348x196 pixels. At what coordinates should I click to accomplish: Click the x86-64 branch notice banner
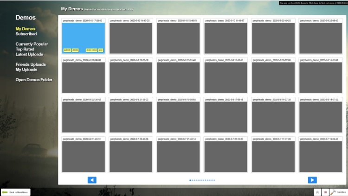point(313,3)
